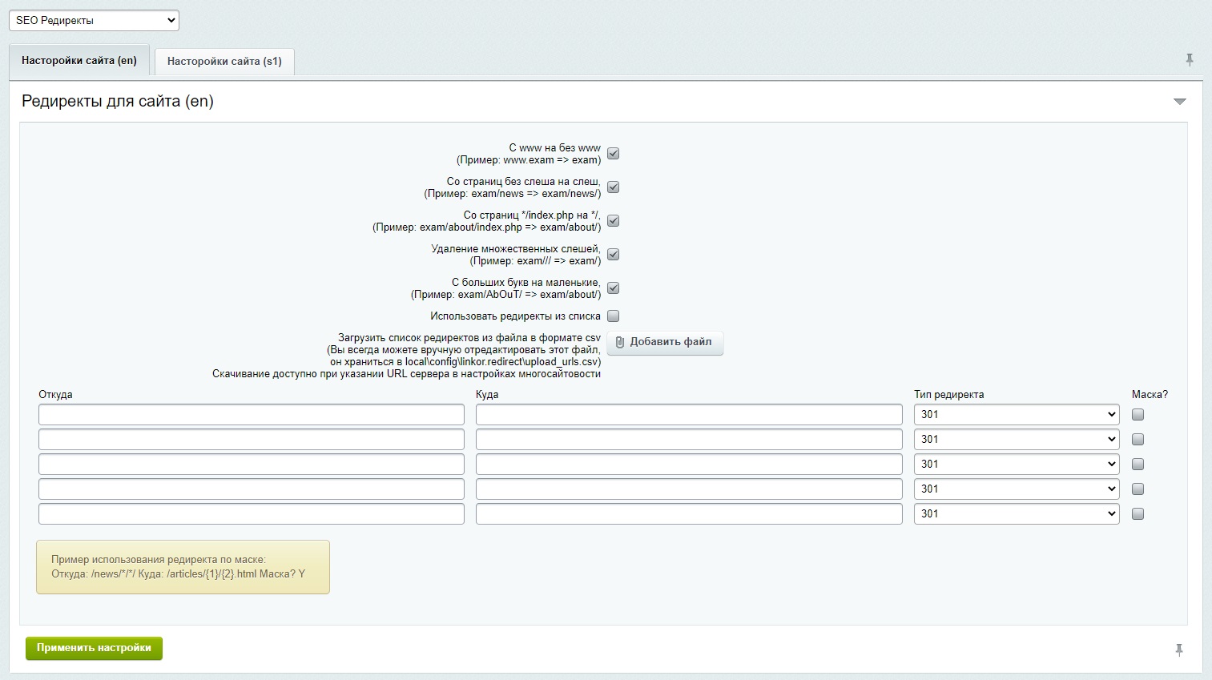
Task: Open the fifth row Тип редиректа dropdown
Action: pos(1017,513)
